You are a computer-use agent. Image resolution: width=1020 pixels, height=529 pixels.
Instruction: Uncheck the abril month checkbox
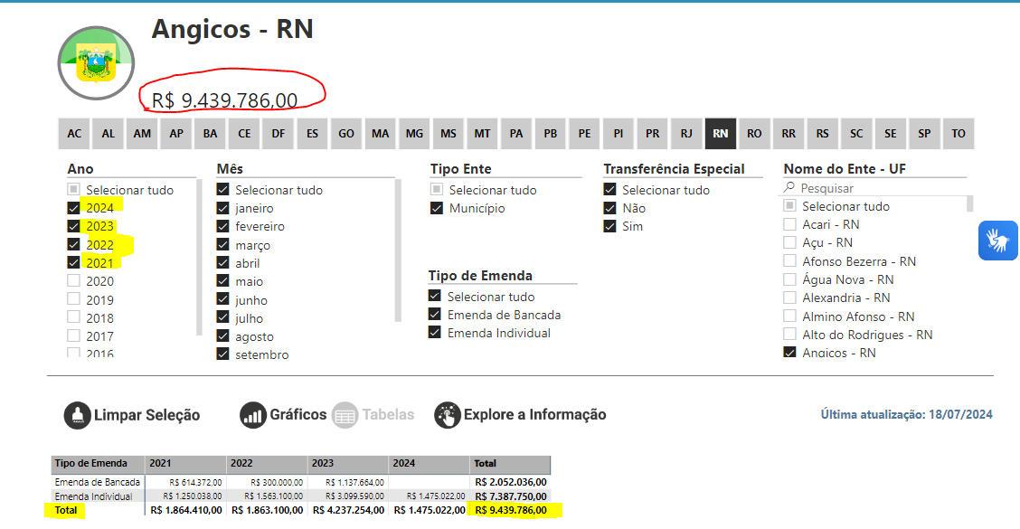point(223,262)
